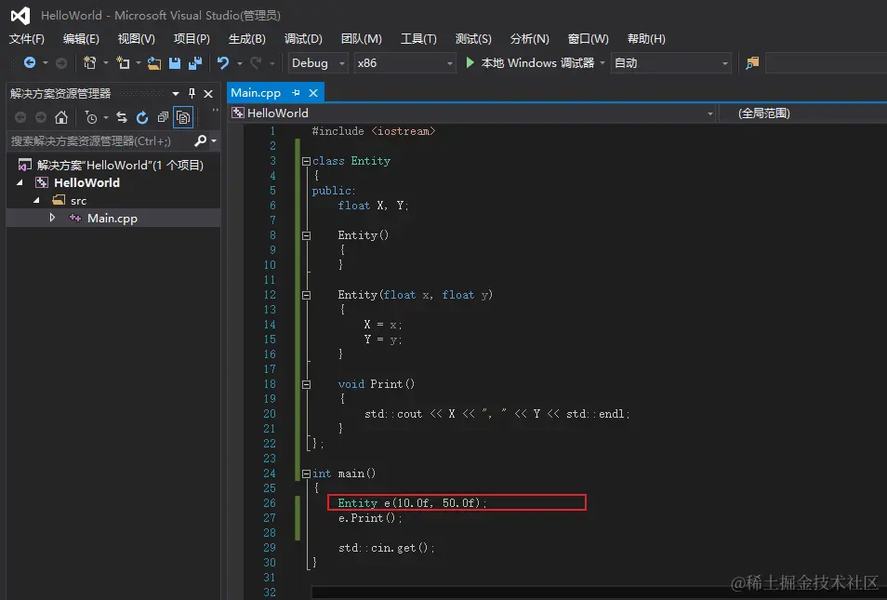Click the Visual Studio logo icon
Screen dimensions: 887x600
pos(20,15)
